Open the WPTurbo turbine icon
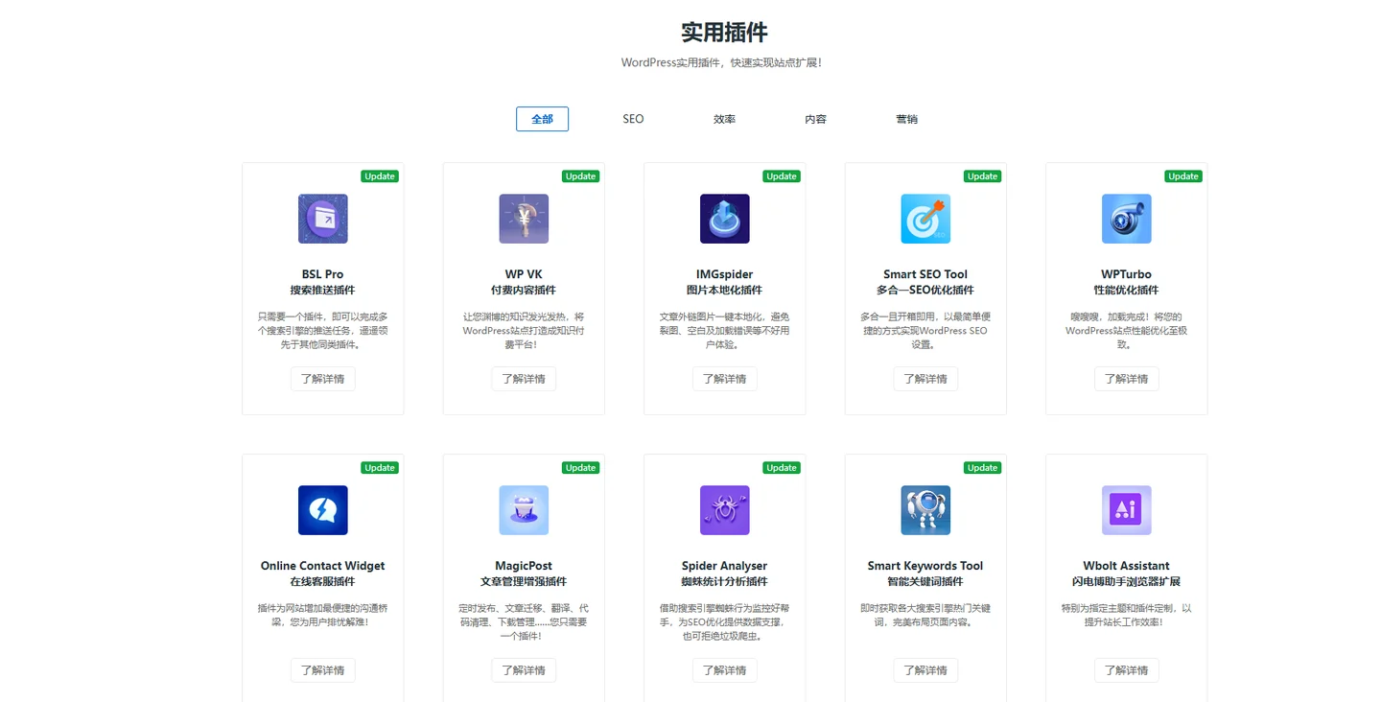Viewport: 1381px width, 702px height. 1127,219
